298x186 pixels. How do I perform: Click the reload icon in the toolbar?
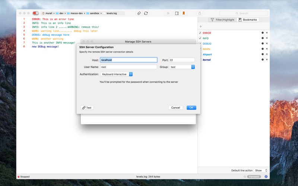point(146,13)
